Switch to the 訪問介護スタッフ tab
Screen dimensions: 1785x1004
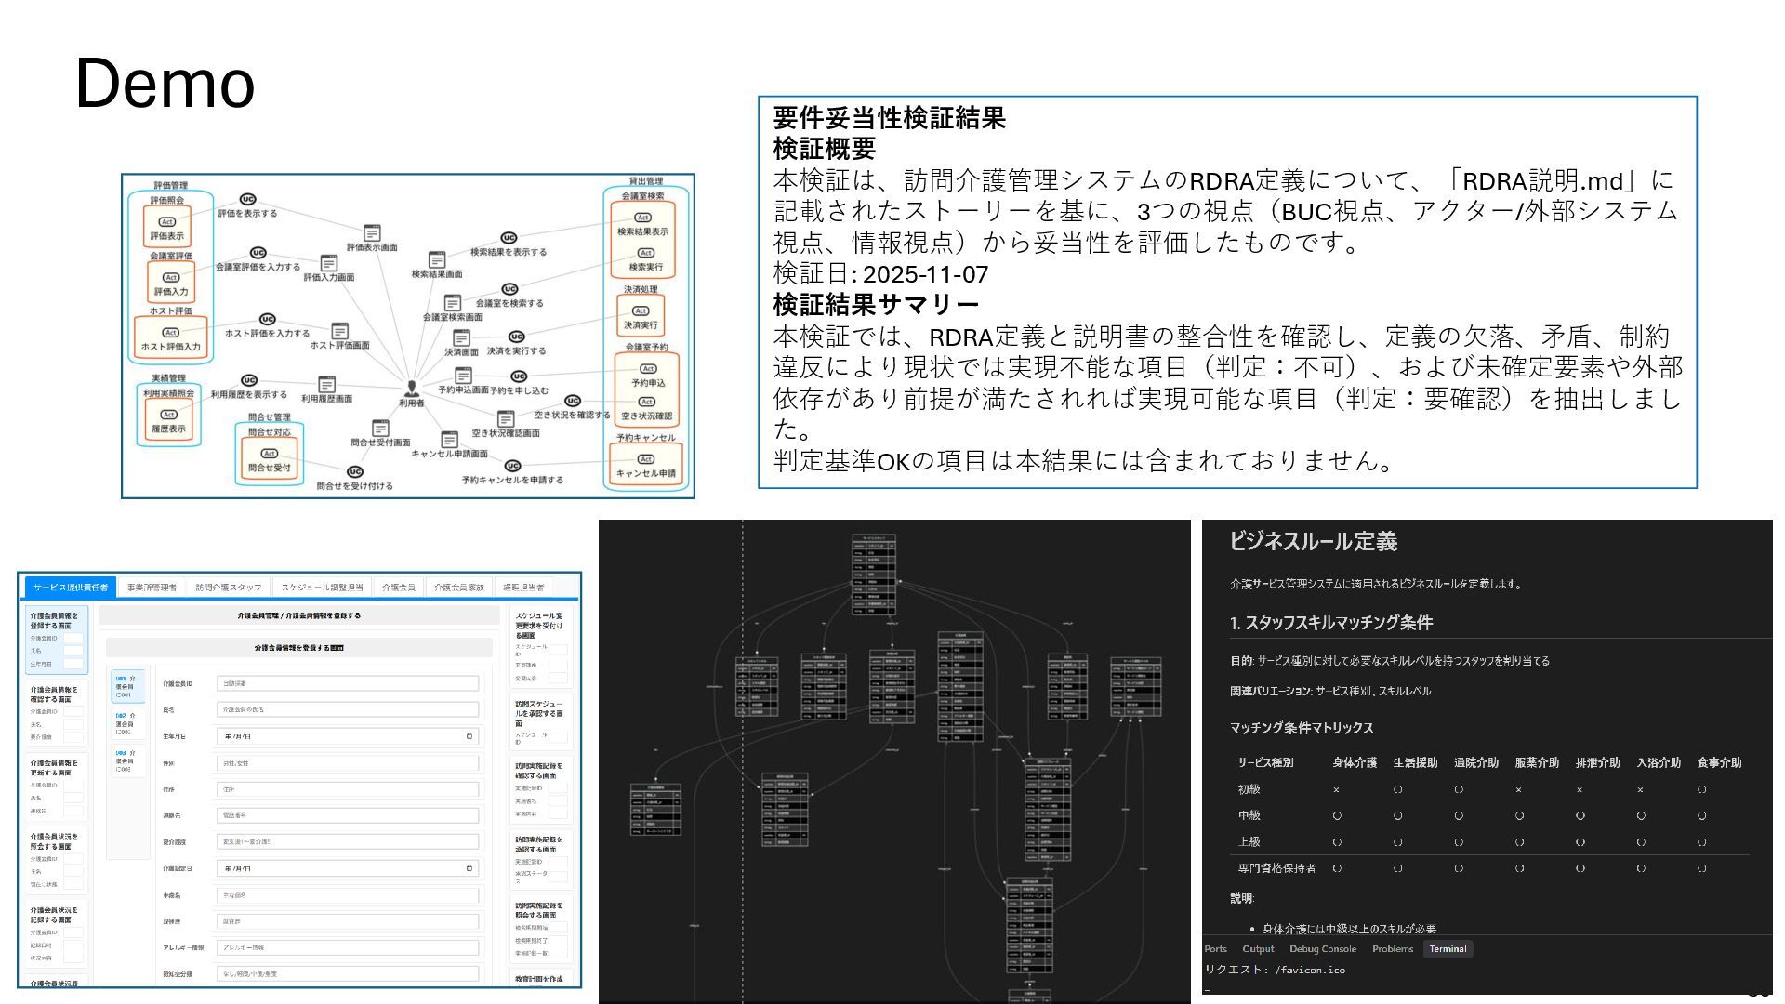coord(228,588)
